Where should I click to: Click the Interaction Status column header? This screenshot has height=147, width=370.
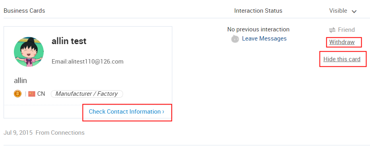(258, 11)
